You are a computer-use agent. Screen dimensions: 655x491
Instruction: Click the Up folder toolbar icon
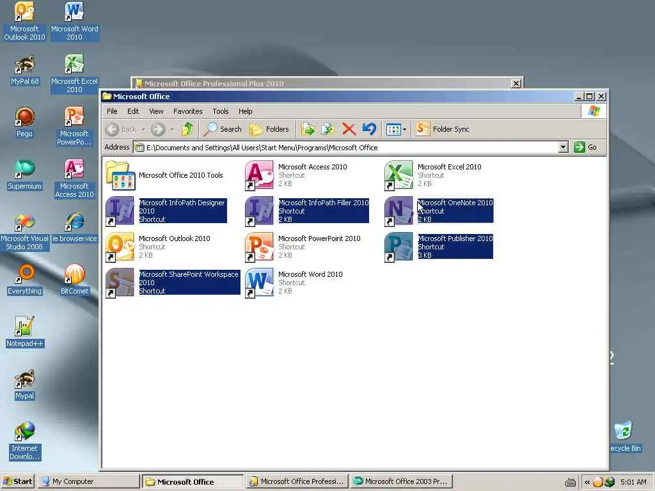(x=187, y=129)
